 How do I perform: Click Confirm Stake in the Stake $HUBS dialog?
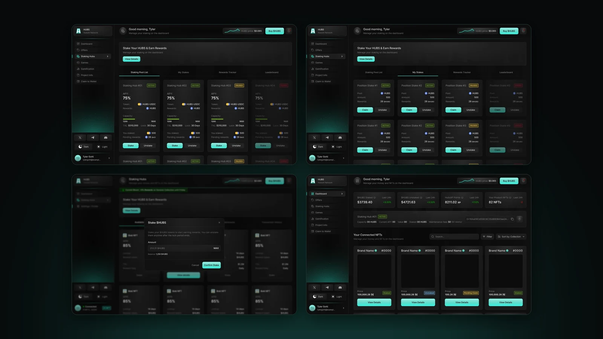click(211, 265)
